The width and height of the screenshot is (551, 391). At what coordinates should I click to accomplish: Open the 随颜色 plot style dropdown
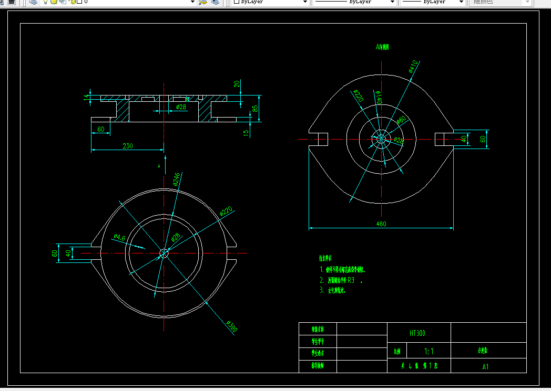click(500, 2)
